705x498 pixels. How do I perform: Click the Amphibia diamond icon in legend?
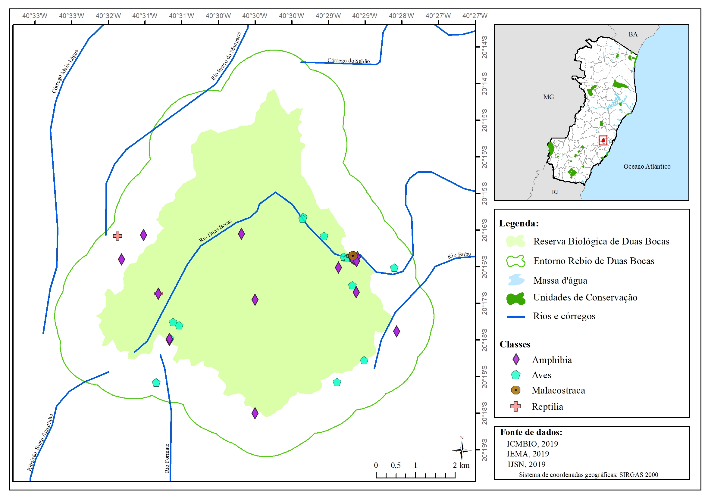pos(516,359)
